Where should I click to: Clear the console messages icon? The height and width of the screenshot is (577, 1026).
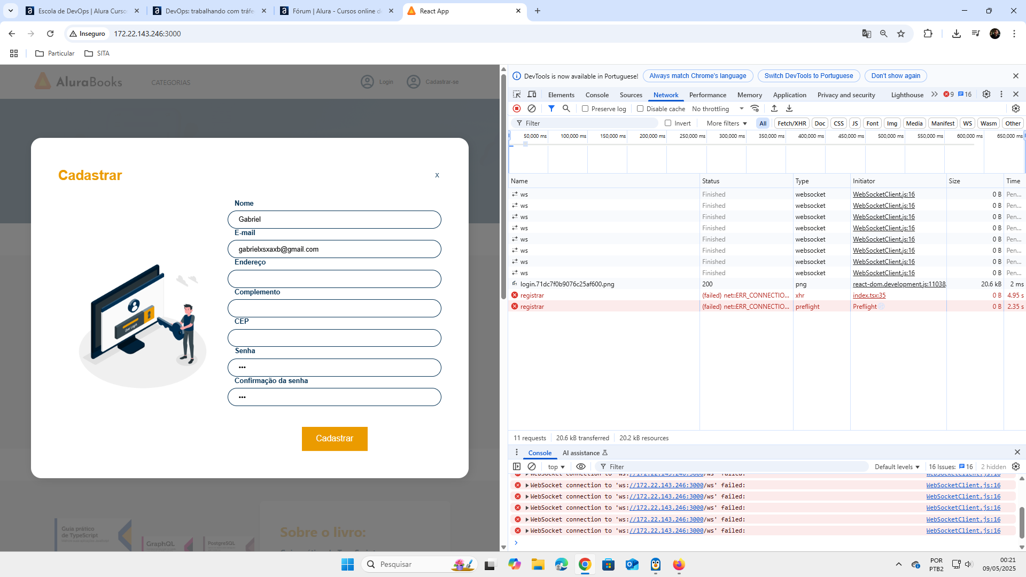click(532, 466)
